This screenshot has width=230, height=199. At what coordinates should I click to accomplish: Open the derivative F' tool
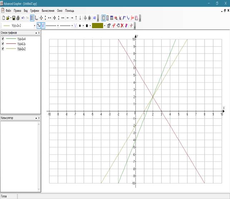pos(124,18)
